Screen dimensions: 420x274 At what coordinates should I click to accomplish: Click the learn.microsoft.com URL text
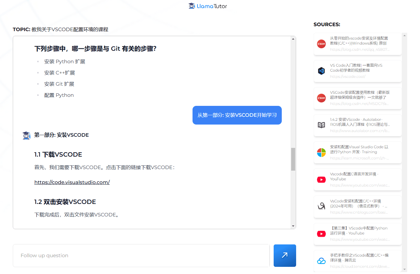pyautogui.click(x=359, y=158)
